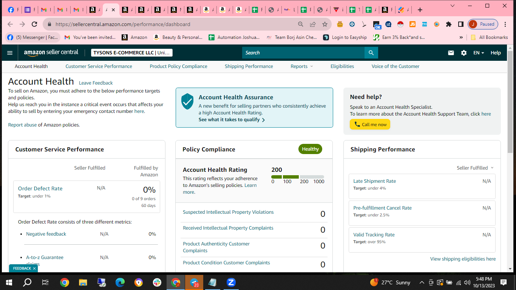516x290 pixels.
Task: Click the Account Health Rating progress bar
Action: (298, 177)
